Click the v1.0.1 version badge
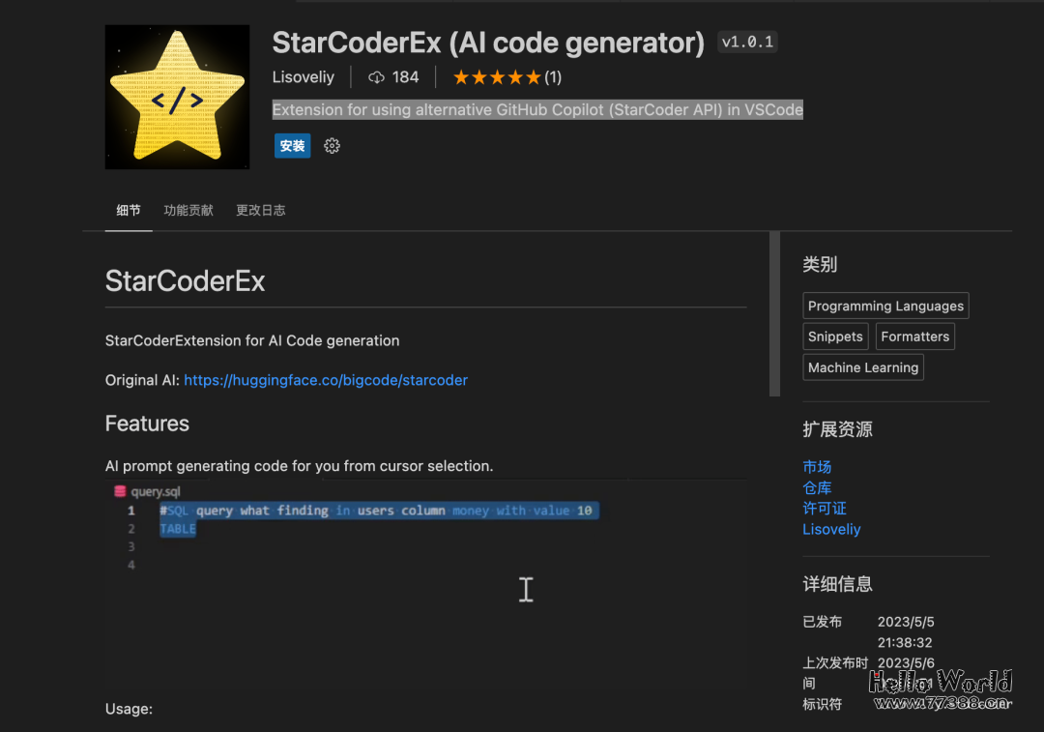Image resolution: width=1044 pixels, height=732 pixels. [746, 42]
